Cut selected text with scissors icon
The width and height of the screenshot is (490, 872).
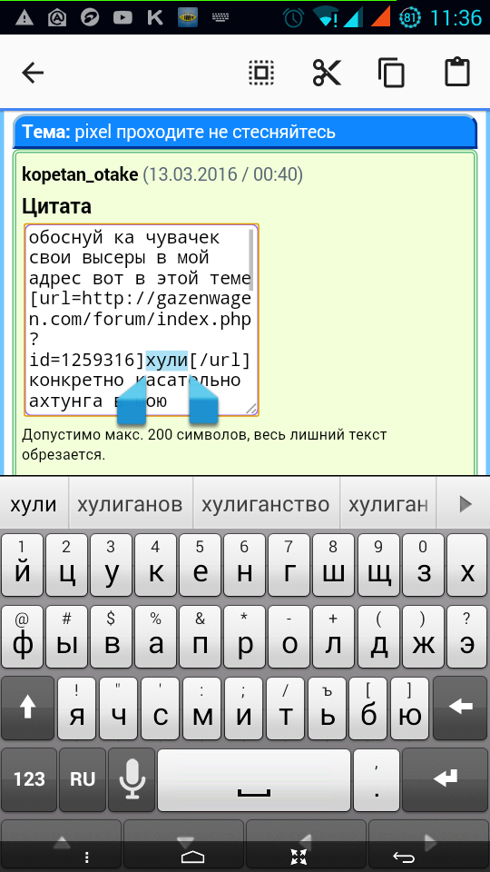coord(327,73)
